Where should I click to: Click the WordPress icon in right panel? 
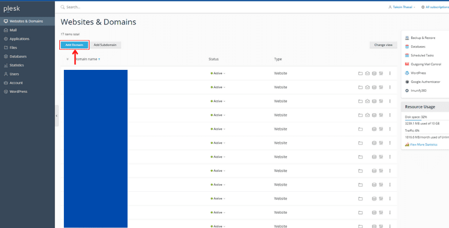[407, 73]
